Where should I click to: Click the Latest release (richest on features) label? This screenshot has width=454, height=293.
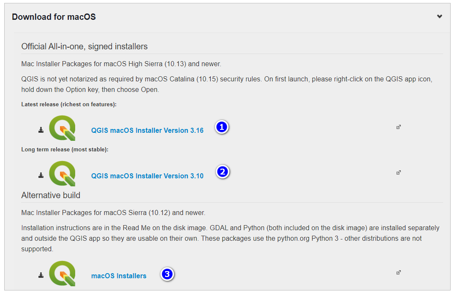pyautogui.click(x=69, y=104)
